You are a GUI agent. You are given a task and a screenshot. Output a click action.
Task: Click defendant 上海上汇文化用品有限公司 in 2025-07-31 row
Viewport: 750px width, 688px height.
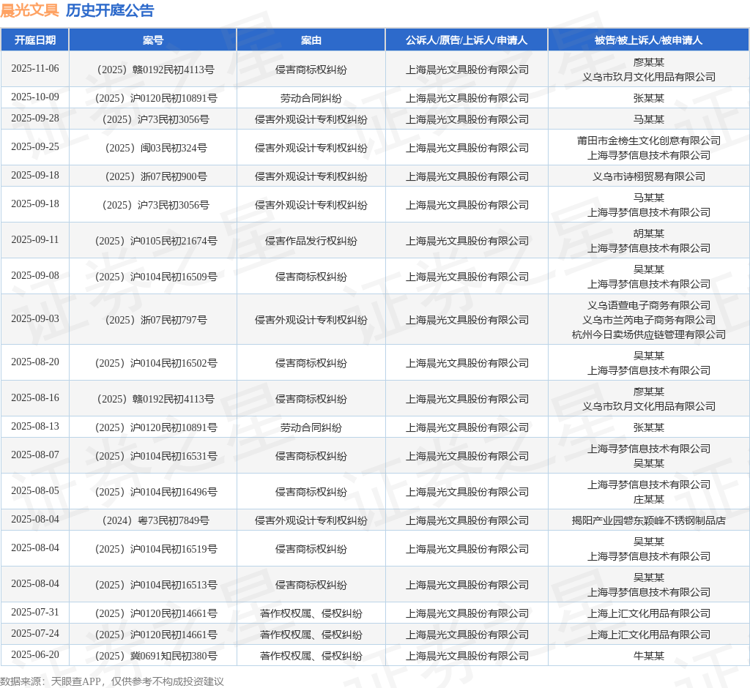649,613
